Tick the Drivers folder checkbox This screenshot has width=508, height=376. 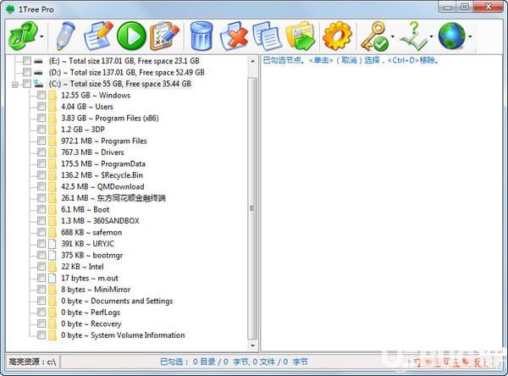click(x=41, y=152)
